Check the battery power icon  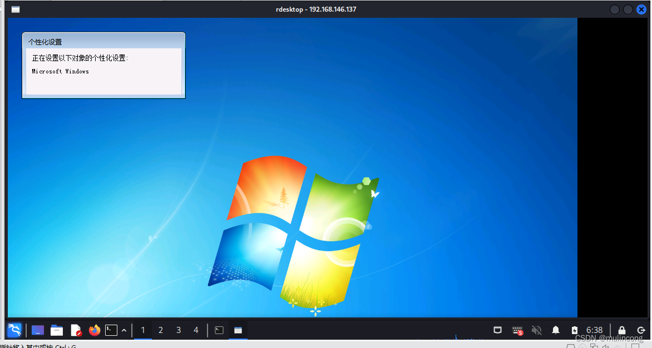click(575, 330)
